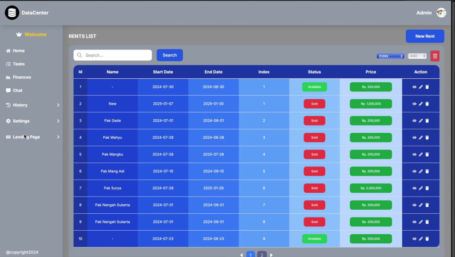Edit Pak Mang Adi's rent entry
455x257 pixels.
[421, 171]
